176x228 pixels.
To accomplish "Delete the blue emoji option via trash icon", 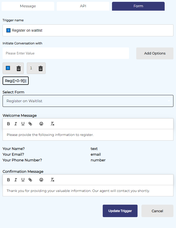I will (x=19, y=68).
